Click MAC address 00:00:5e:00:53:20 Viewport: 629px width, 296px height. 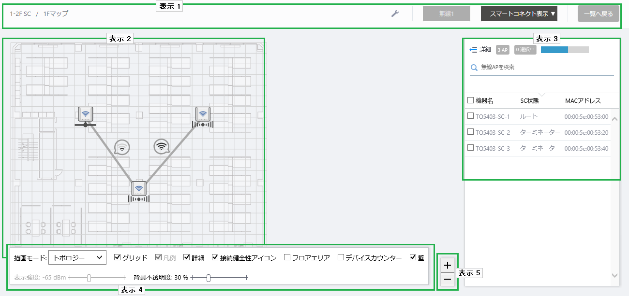pyautogui.click(x=586, y=132)
